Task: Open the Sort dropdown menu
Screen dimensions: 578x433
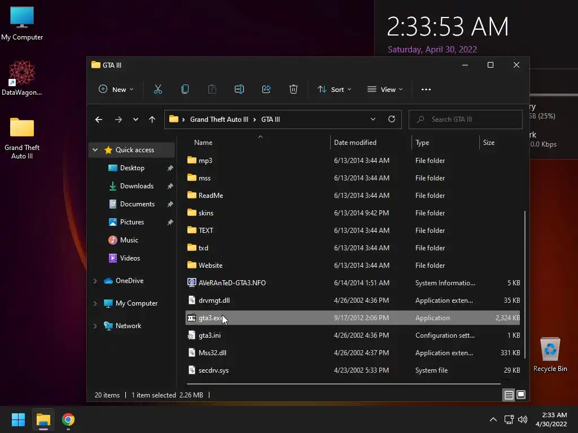Action: pyautogui.click(x=334, y=89)
